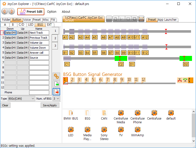The height and width of the screenshot is (148, 196).
Task: Switch to the left-panel Preset tab
Action: [x=37, y=20]
